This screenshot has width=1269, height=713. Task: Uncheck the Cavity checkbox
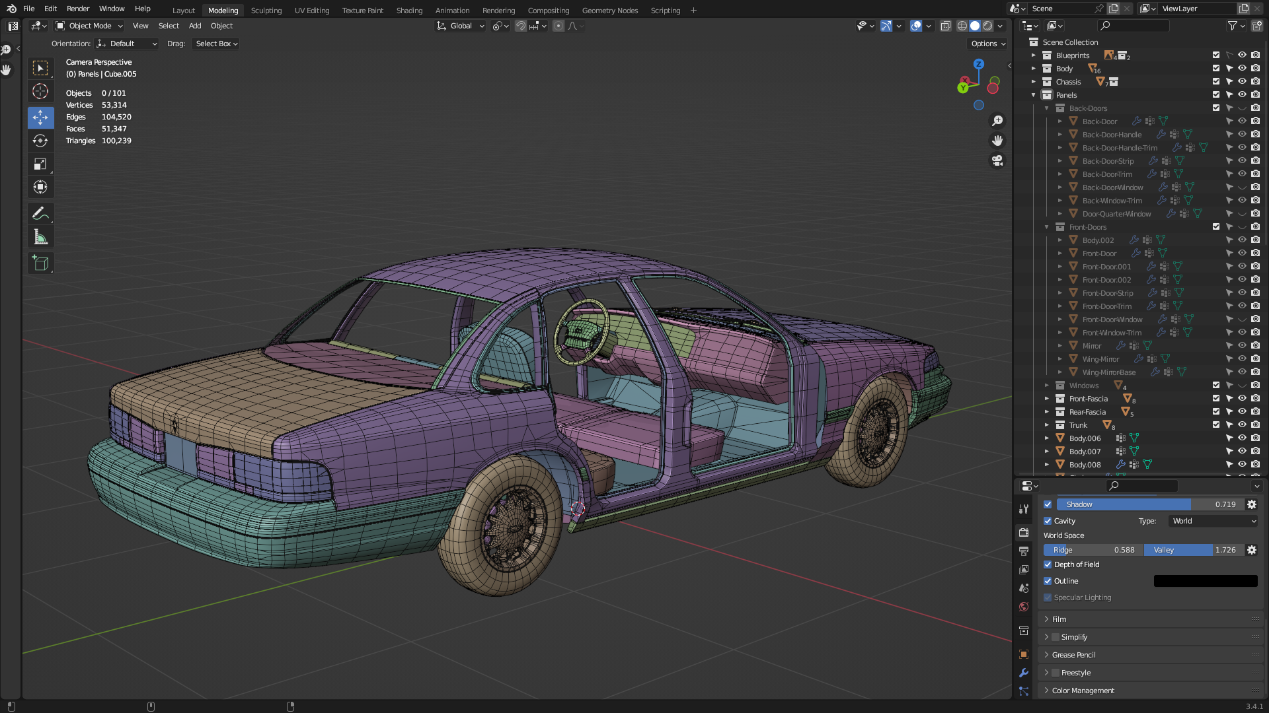point(1048,521)
